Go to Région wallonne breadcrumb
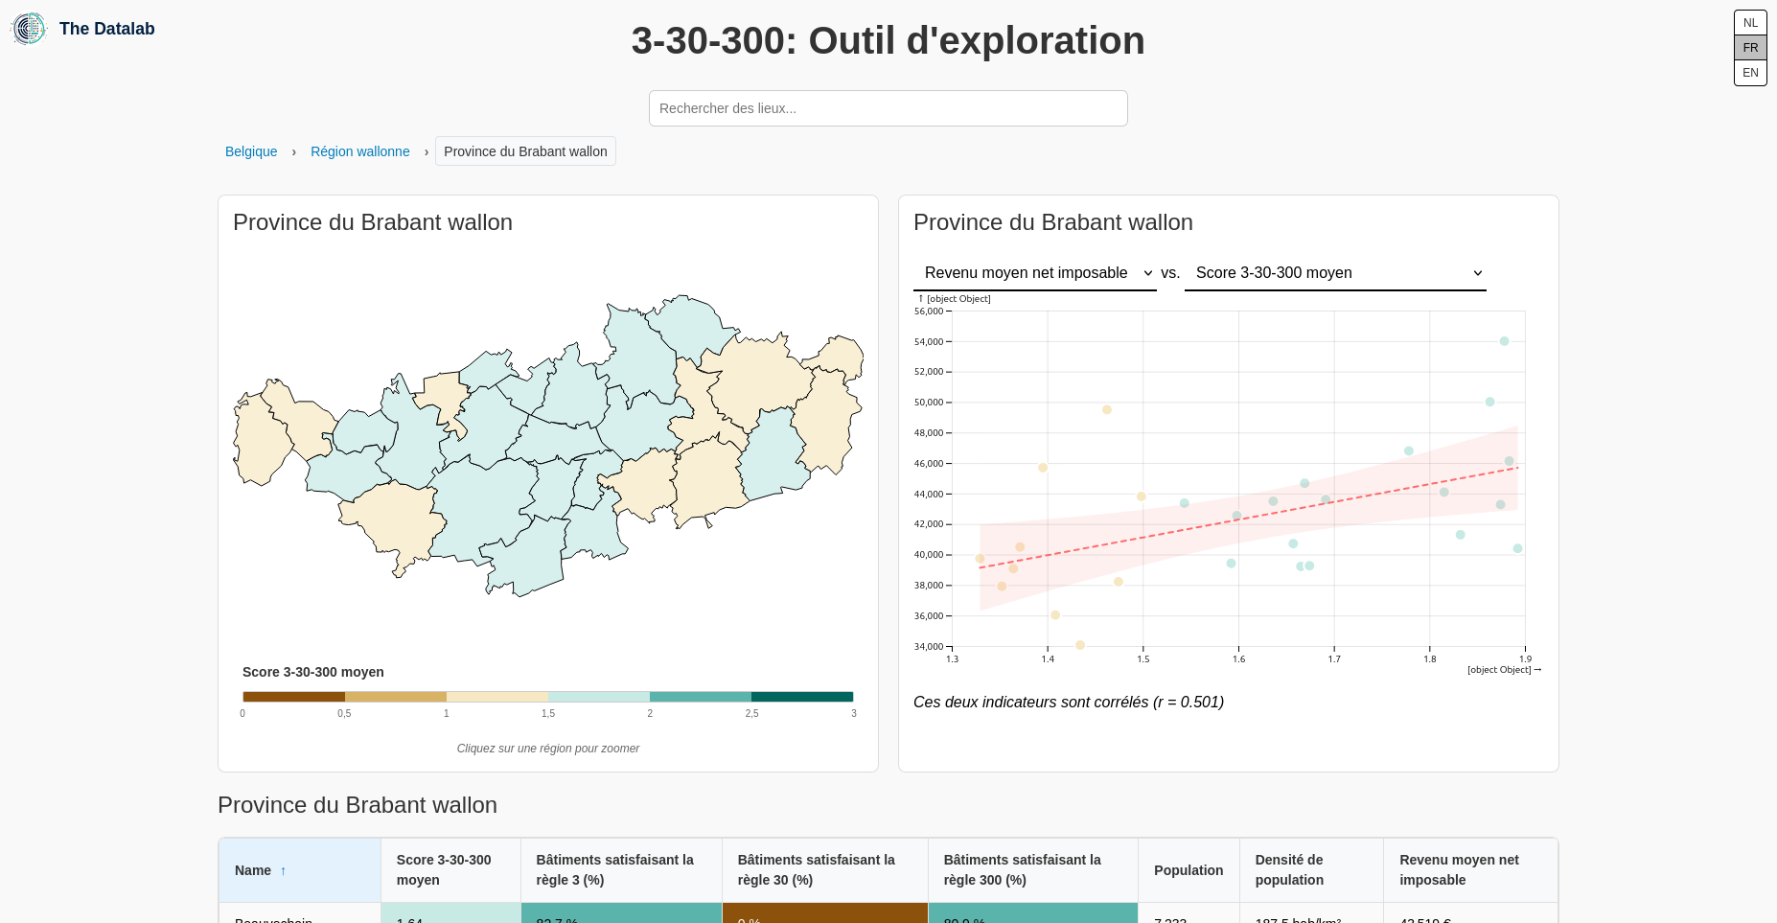This screenshot has width=1777, height=923. (359, 151)
